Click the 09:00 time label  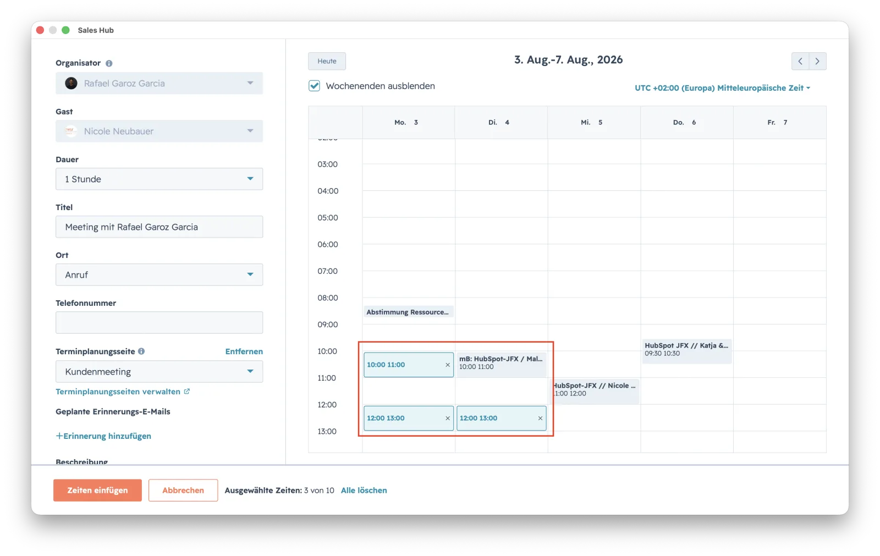pos(328,324)
